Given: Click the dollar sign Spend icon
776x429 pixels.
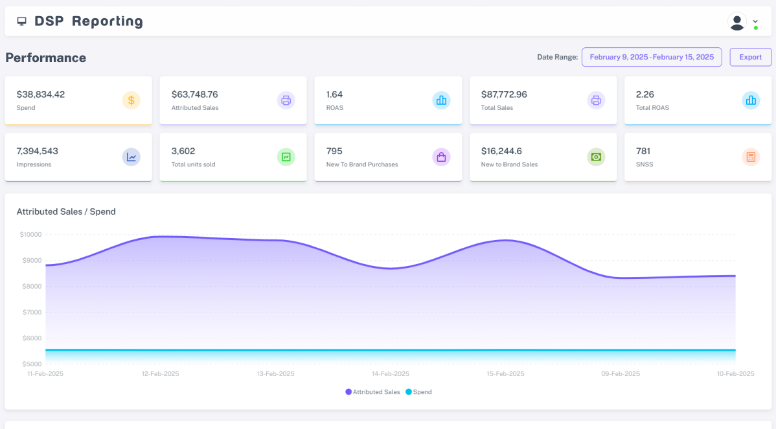Looking at the screenshot, I should (131, 100).
